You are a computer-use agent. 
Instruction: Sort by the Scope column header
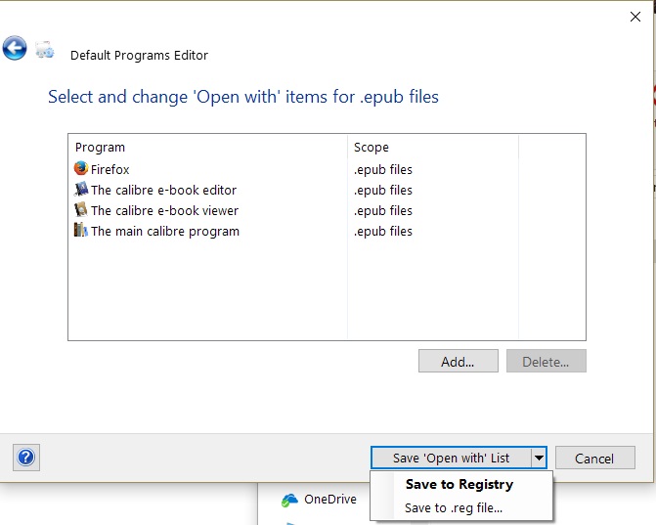point(372,147)
